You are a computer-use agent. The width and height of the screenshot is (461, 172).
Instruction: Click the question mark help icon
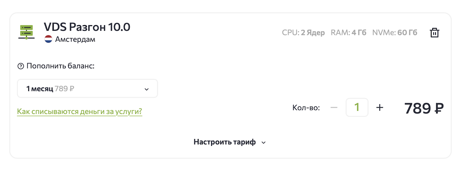pos(21,66)
